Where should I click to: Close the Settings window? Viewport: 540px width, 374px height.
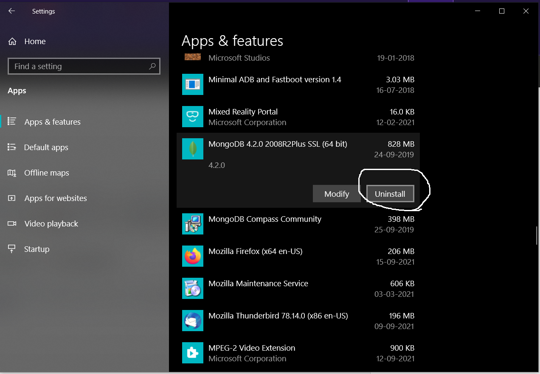[526, 11]
